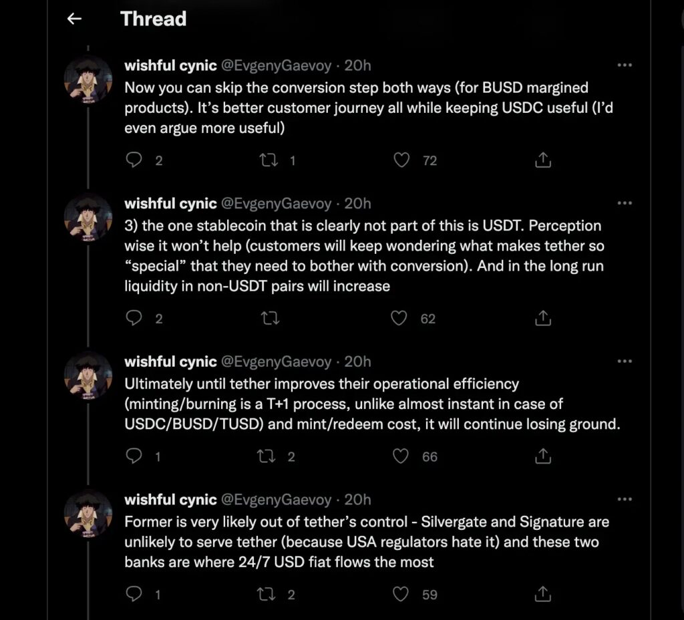The image size is (684, 620).
Task: Go back using the arrow beside Thread
Action: tap(74, 19)
